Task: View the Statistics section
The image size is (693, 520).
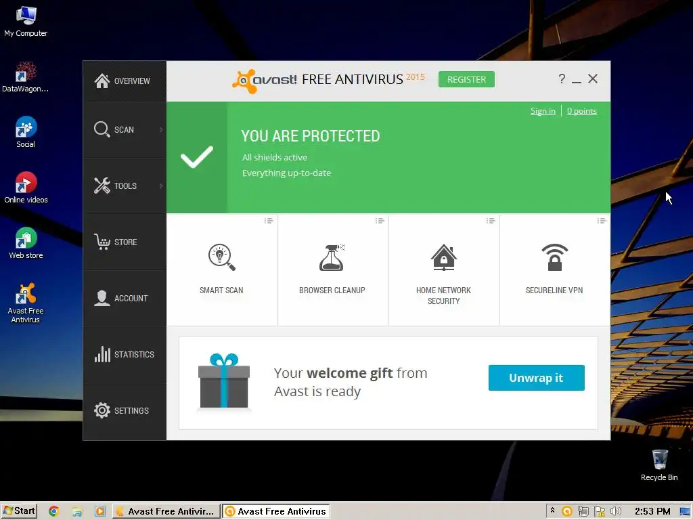Action: coord(125,354)
